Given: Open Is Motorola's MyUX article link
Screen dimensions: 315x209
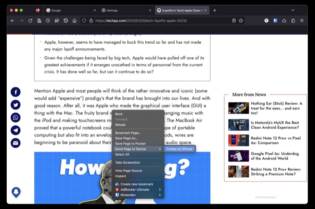Looking at the screenshot, I should (275, 125).
